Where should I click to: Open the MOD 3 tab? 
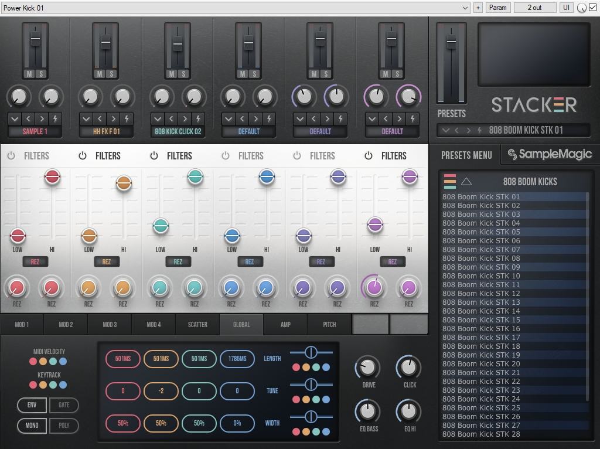click(110, 325)
